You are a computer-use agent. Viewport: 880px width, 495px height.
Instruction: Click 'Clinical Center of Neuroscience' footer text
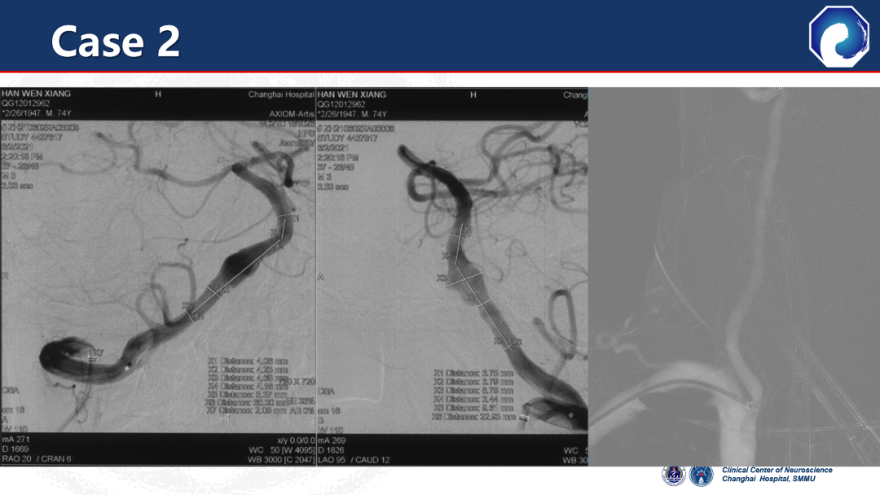777,471
